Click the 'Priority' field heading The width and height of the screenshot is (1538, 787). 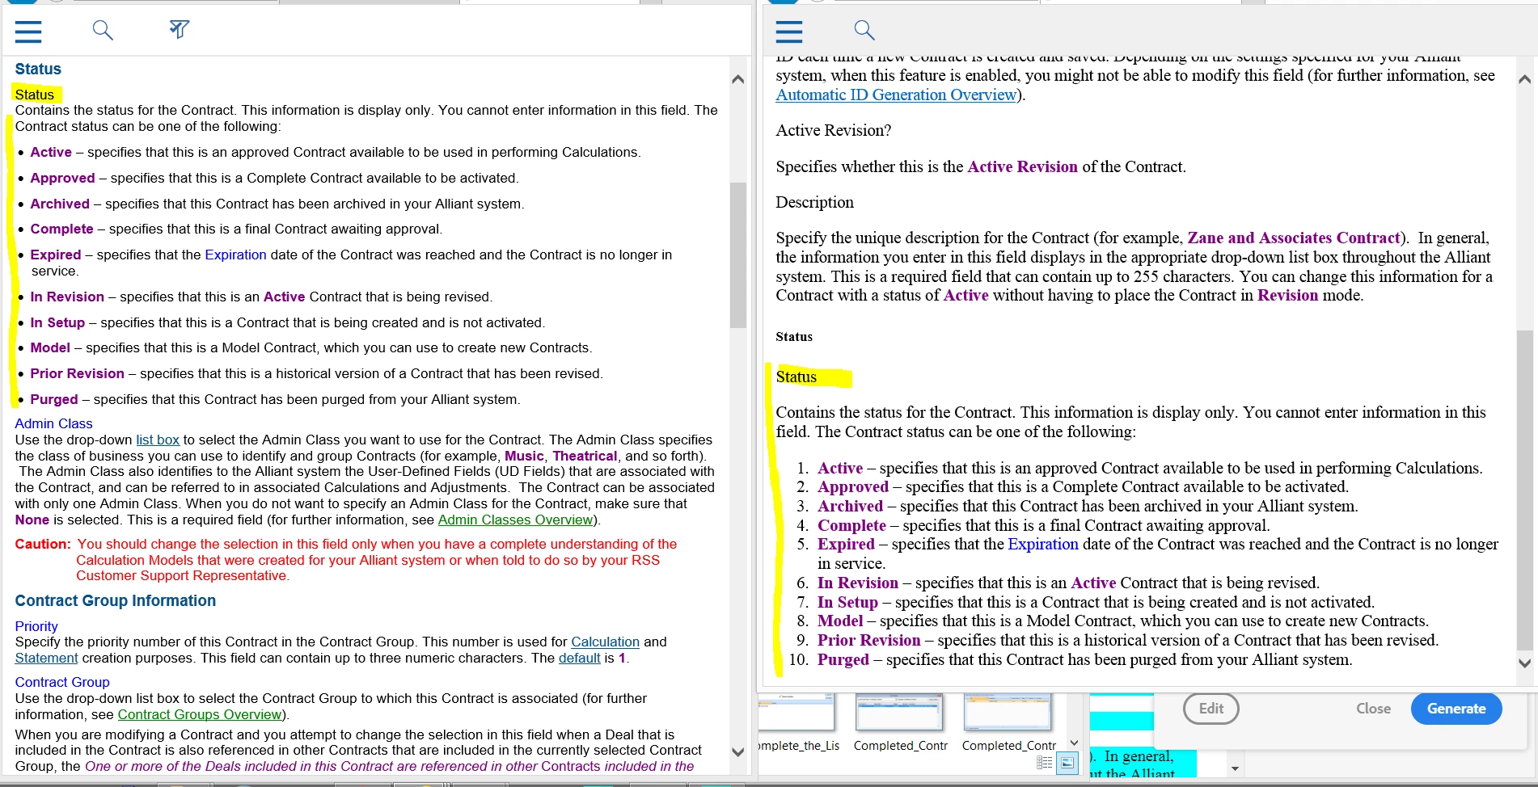pyautogui.click(x=36, y=626)
